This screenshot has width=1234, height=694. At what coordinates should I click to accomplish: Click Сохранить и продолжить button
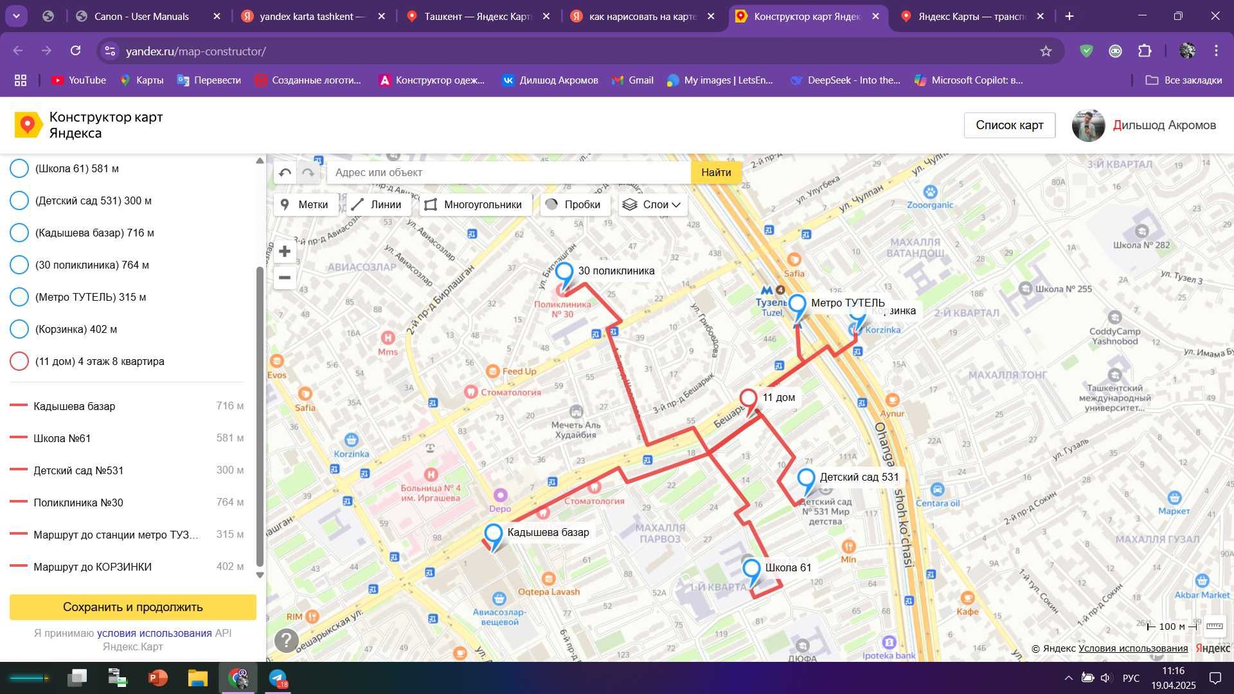(133, 607)
